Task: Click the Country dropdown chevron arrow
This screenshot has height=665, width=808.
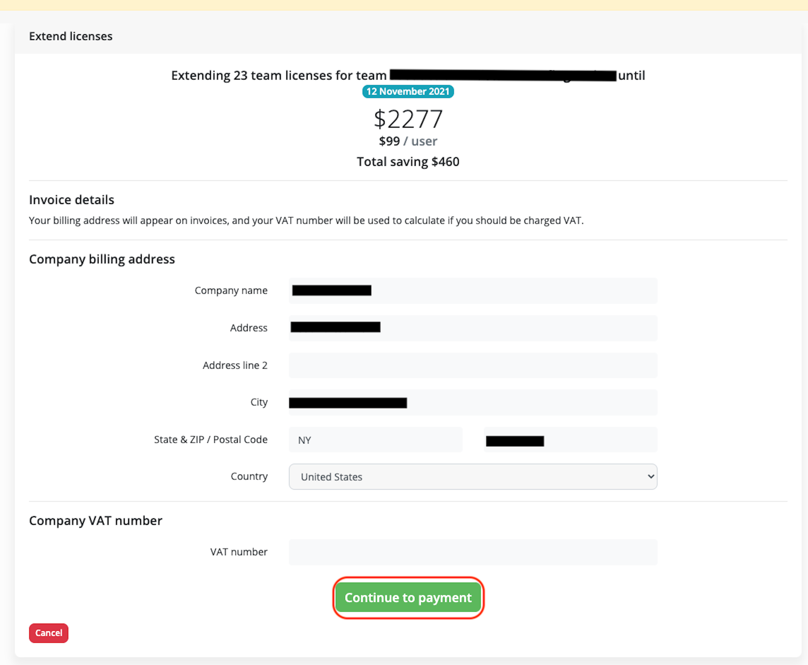Action: [650, 477]
